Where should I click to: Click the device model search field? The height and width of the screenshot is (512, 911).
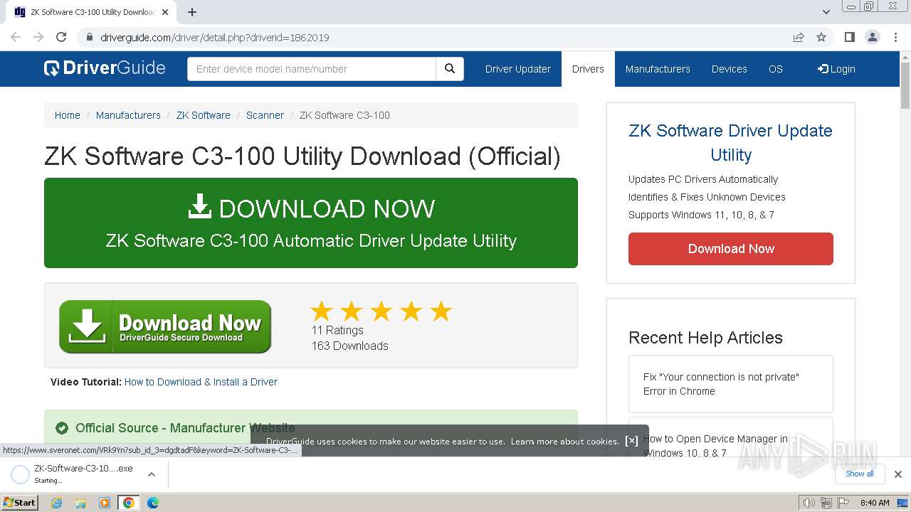click(x=312, y=69)
